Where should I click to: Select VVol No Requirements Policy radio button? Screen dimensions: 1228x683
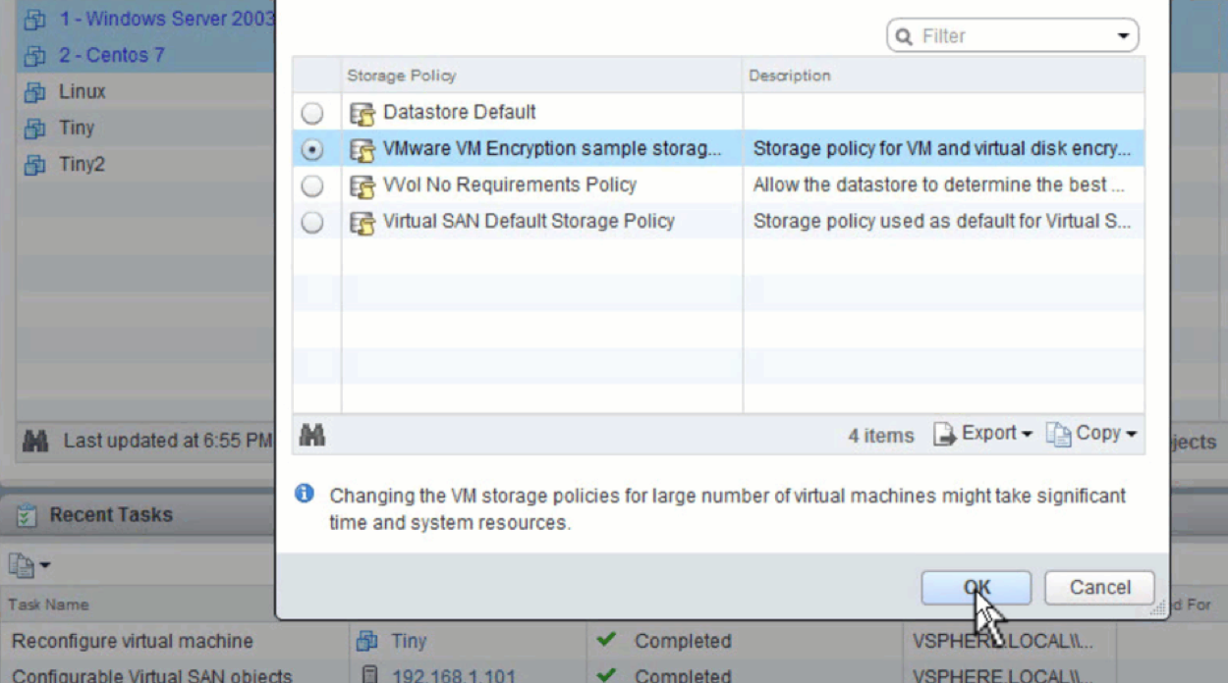(x=312, y=185)
